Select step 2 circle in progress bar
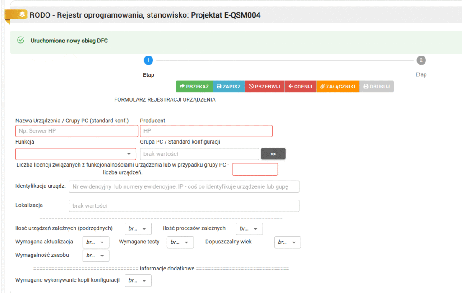The height and width of the screenshot is (293, 462). [421, 60]
